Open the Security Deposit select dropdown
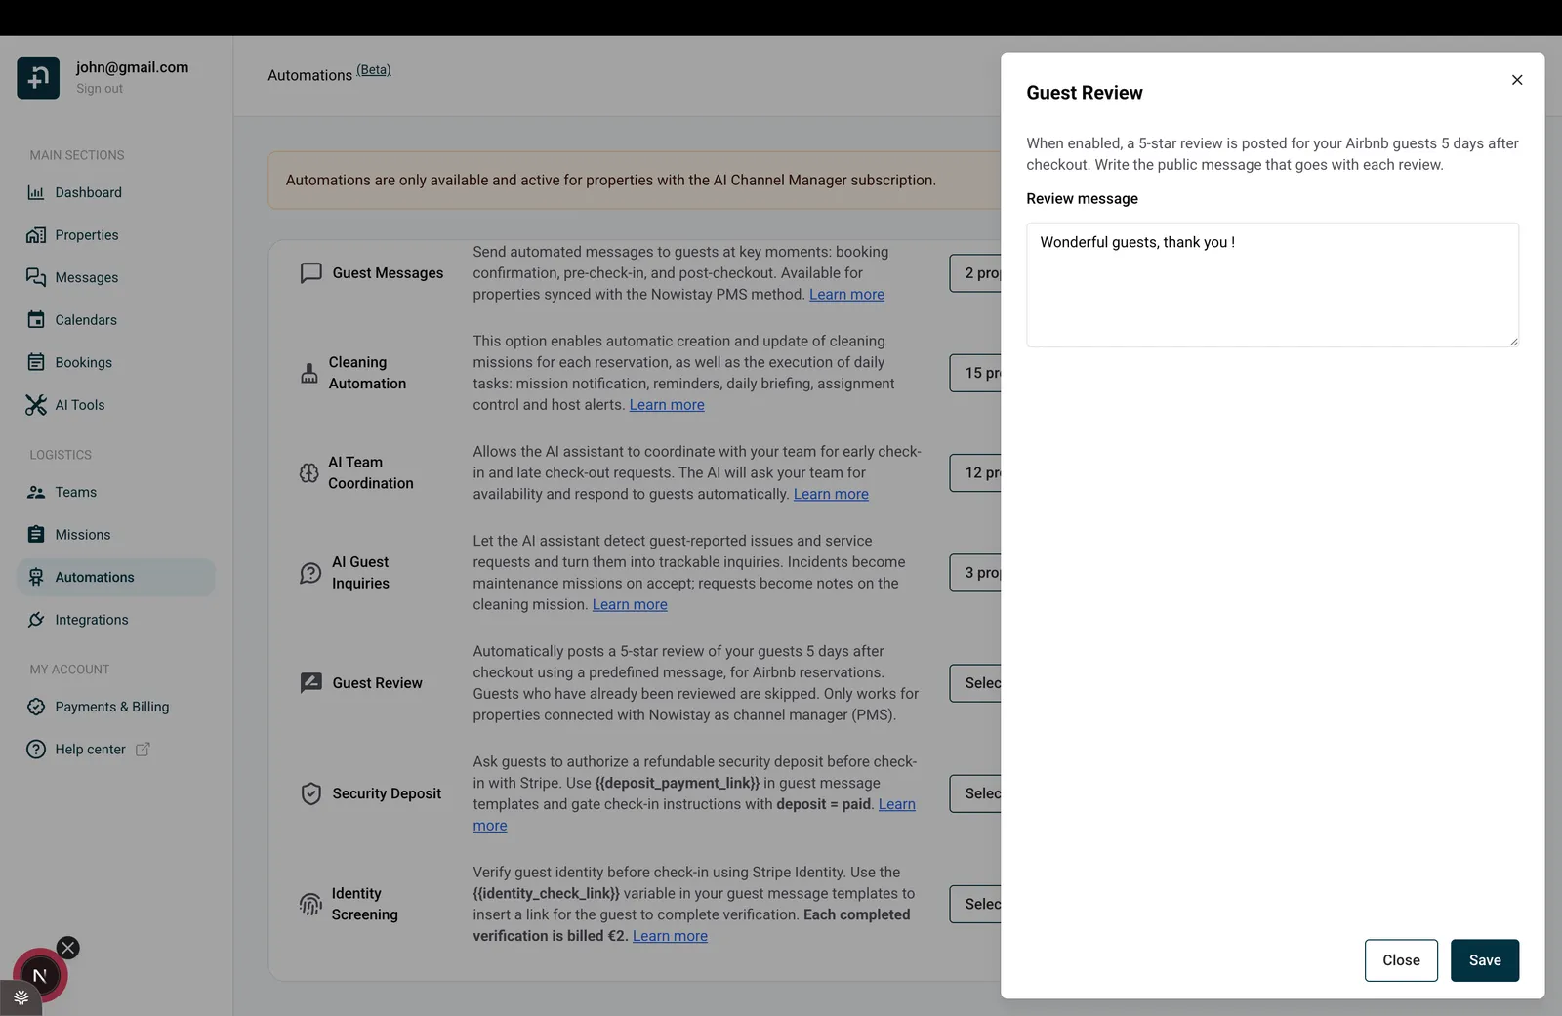This screenshot has height=1016, width=1562. pos(975,793)
